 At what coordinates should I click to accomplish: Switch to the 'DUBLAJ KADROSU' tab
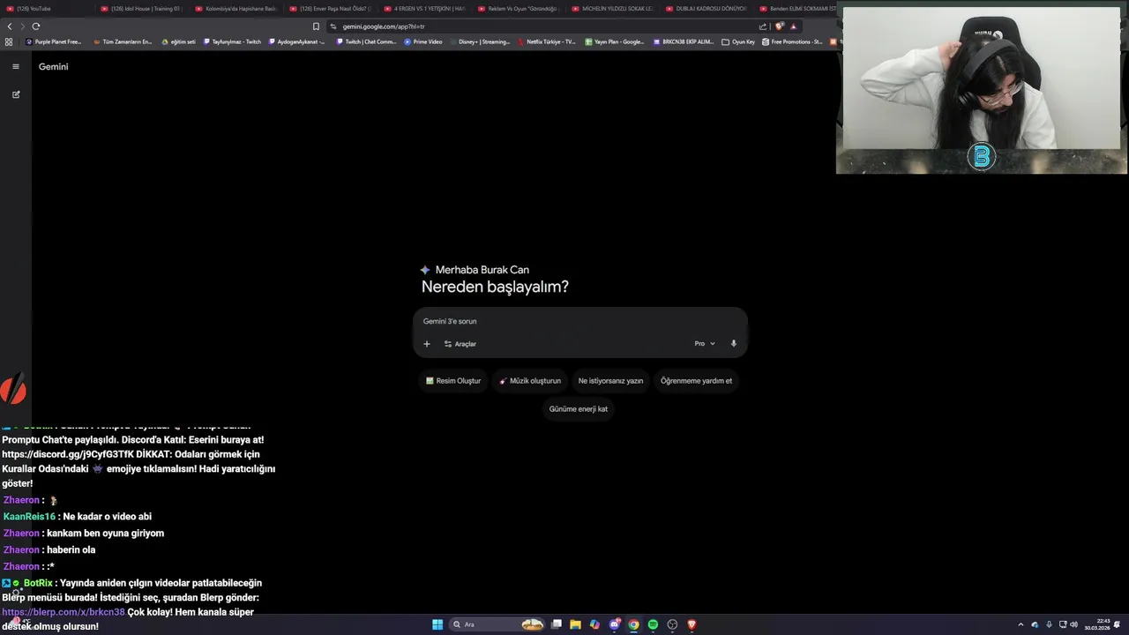tap(707, 9)
